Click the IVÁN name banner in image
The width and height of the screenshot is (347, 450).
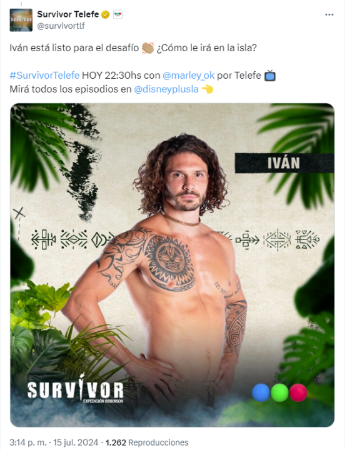click(x=284, y=163)
